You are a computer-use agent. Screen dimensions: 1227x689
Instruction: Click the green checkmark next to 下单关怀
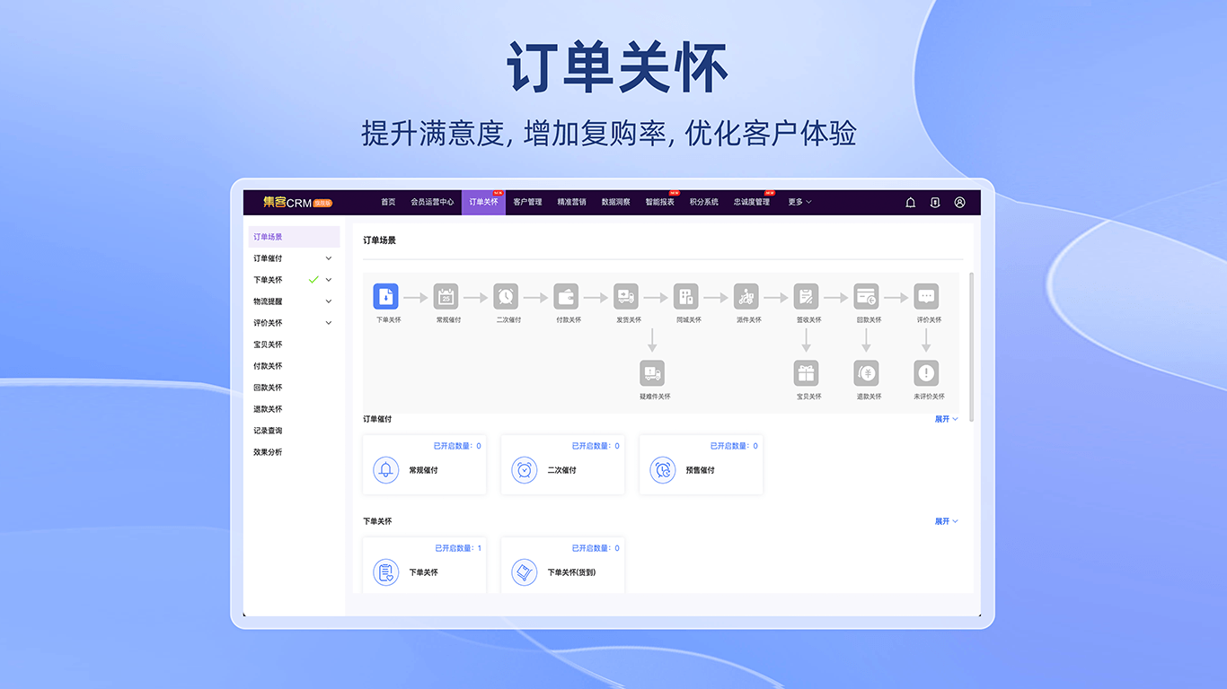pyautogui.click(x=313, y=280)
